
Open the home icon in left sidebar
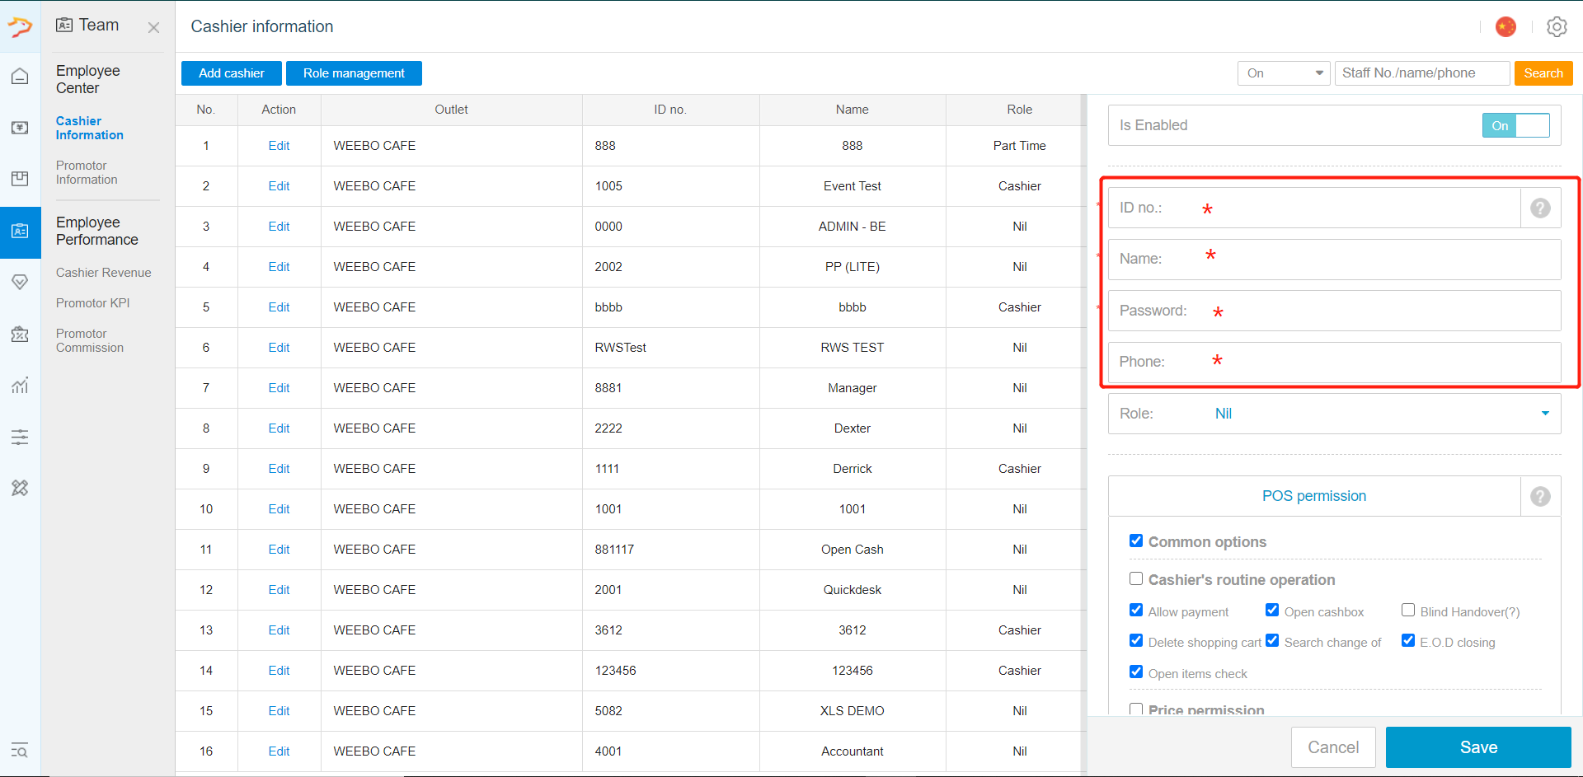[20, 77]
